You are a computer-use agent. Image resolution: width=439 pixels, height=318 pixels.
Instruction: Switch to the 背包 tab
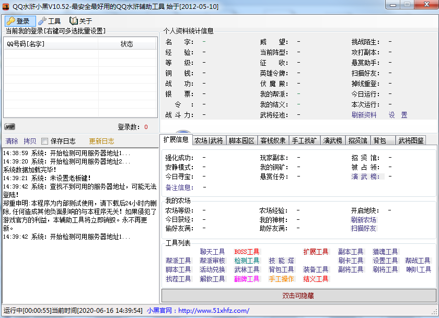pyautogui.click(x=383, y=140)
